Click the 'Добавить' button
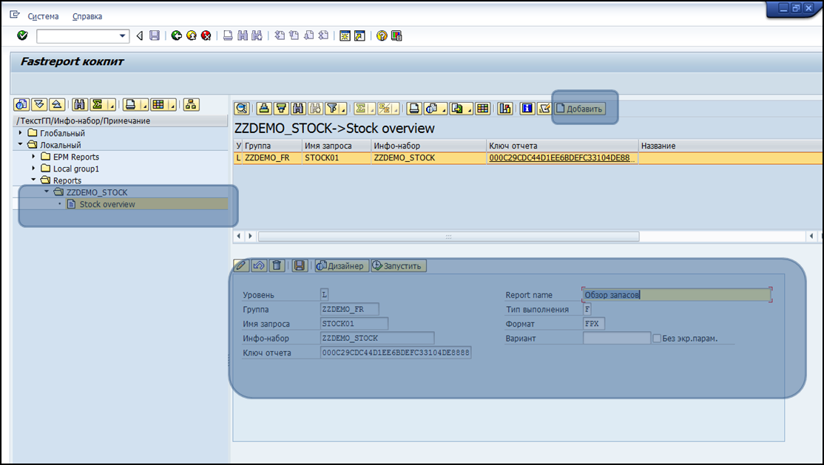 click(x=580, y=109)
